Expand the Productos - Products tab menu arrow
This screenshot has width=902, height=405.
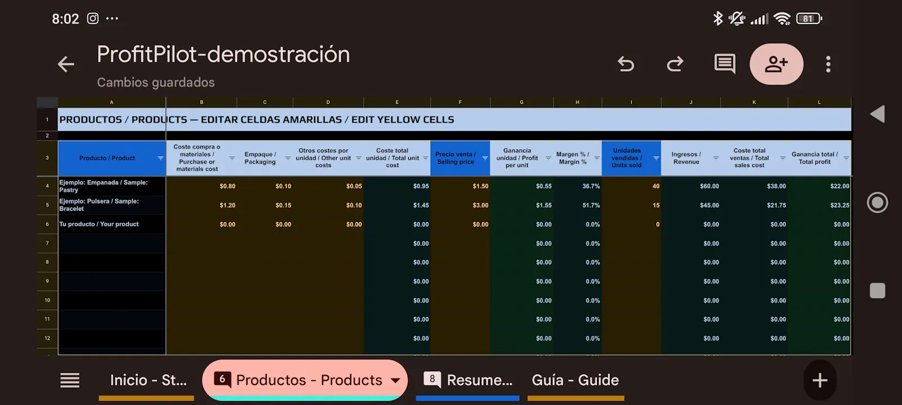pyautogui.click(x=395, y=381)
